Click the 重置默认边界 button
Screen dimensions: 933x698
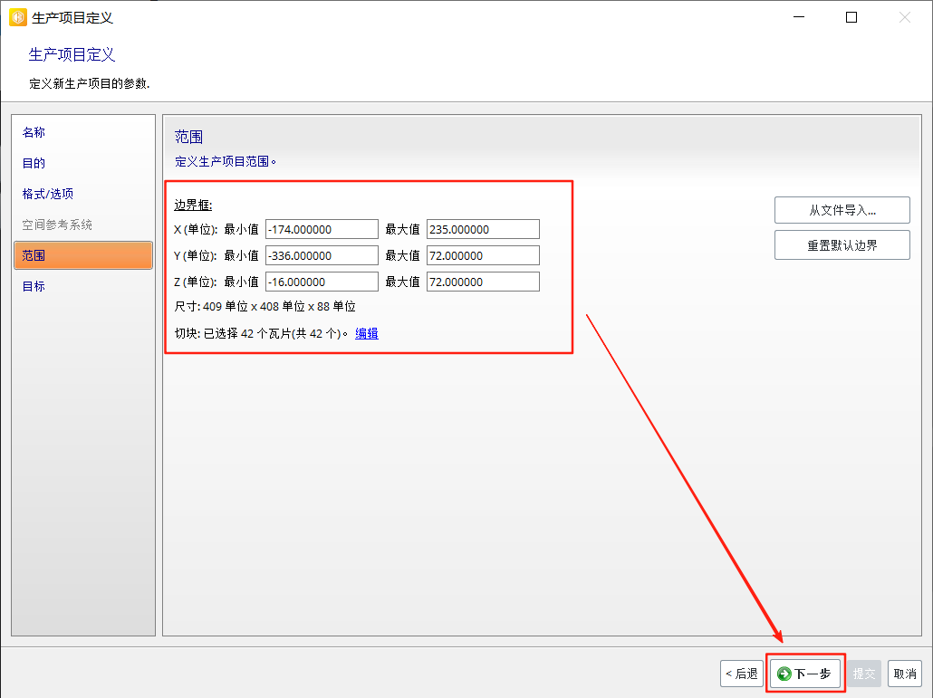[x=842, y=245]
